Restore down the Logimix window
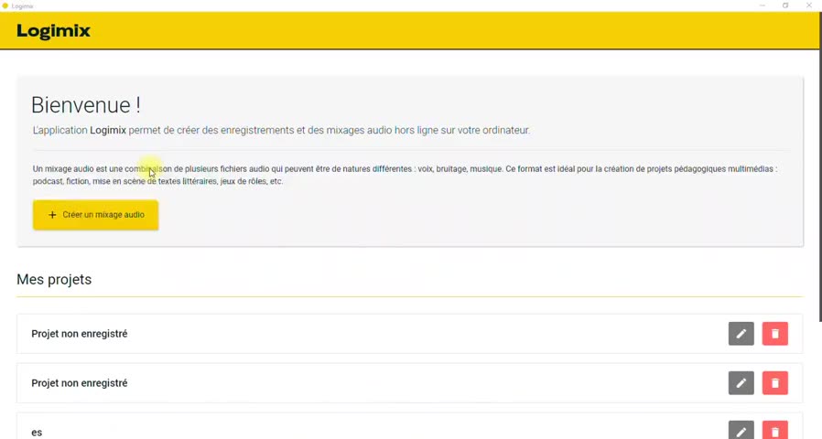The image size is (822, 439). click(x=785, y=5)
